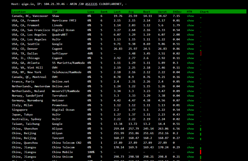Click the Best column header
The width and height of the screenshot is (248, 161).
[x=147, y=12]
